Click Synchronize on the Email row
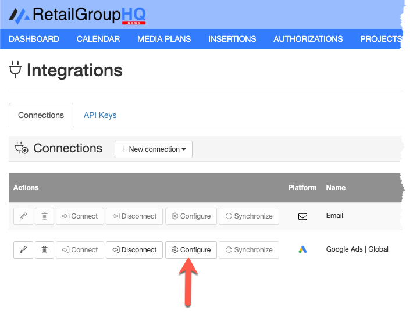 pos(249,216)
